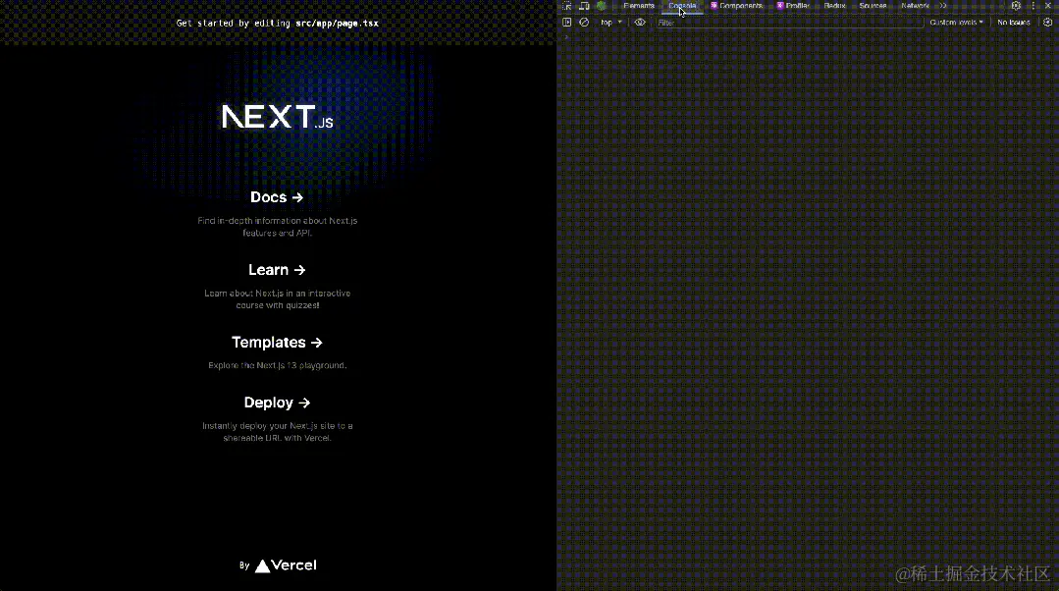Show the console sidebar
Viewport: 1059px width, 591px height.
click(x=566, y=23)
